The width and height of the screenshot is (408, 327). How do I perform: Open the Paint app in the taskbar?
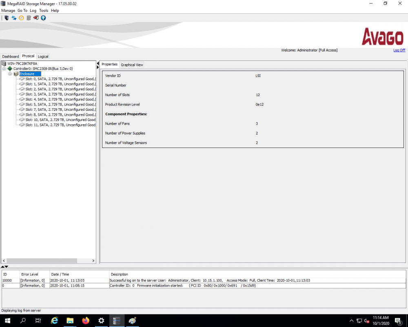click(x=132, y=320)
